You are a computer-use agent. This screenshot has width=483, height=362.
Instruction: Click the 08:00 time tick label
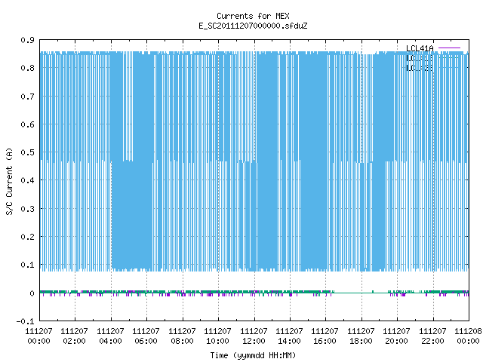[182, 341]
